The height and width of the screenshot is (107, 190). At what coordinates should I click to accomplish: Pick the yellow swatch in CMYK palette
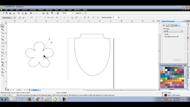[175, 70]
